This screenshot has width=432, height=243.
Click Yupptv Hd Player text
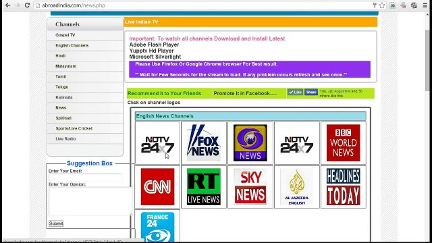151,51
